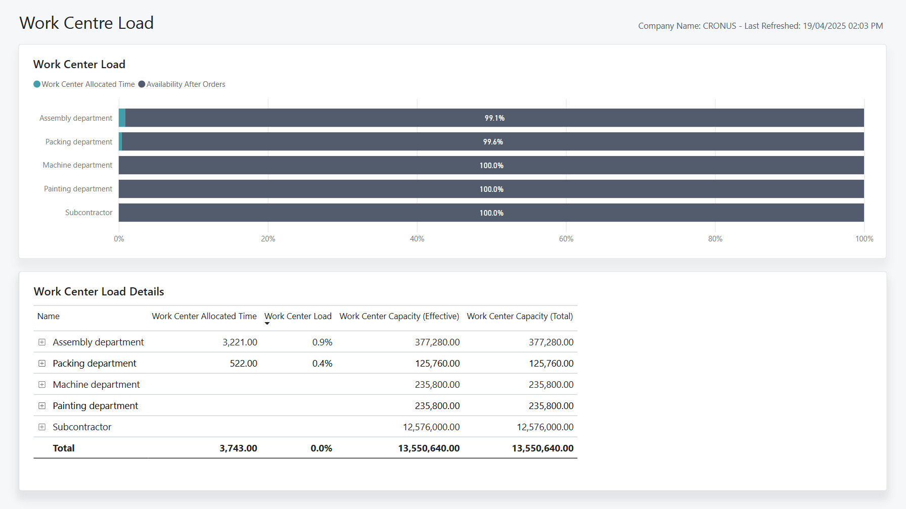Toggle the Availability After Orders legend item
Screen dimensions: 906x509
point(182,84)
